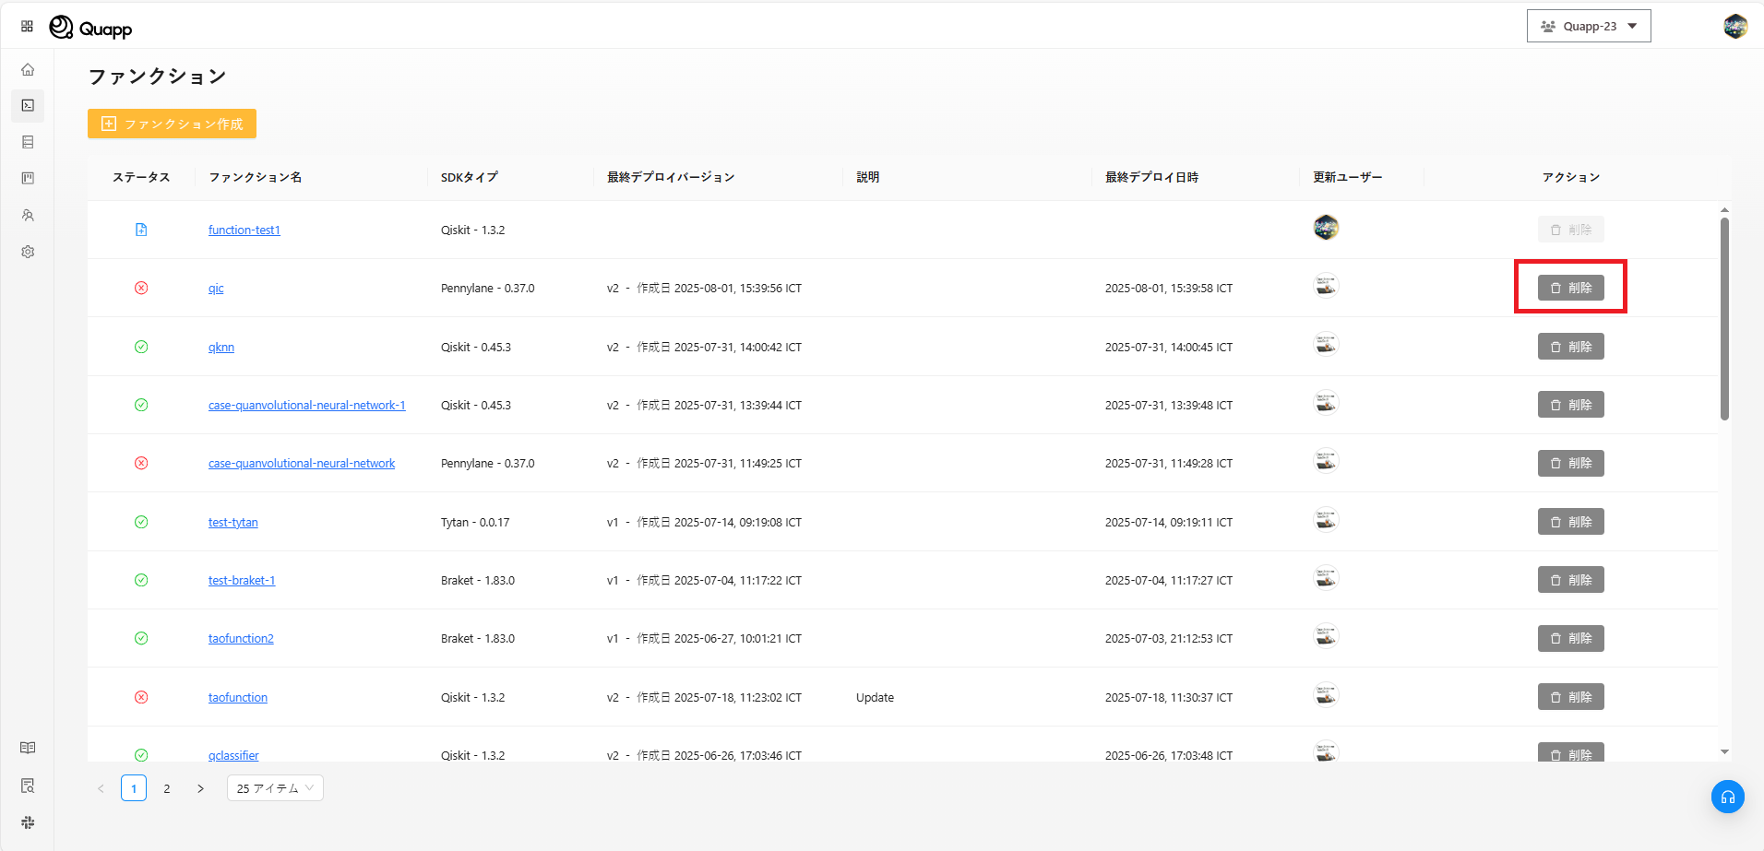Click the Slack icon at sidebar bottom

(28, 822)
